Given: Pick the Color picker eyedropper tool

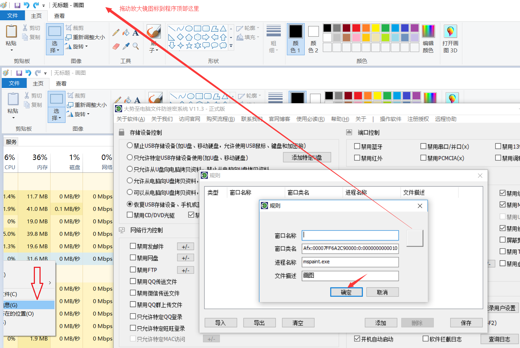Looking at the screenshot, I should point(126,46).
